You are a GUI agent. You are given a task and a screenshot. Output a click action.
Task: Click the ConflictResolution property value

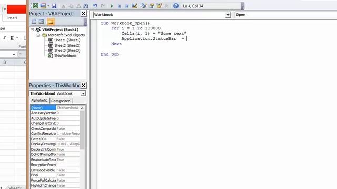coord(68,134)
